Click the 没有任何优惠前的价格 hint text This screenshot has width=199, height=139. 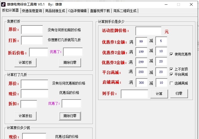[69, 83]
